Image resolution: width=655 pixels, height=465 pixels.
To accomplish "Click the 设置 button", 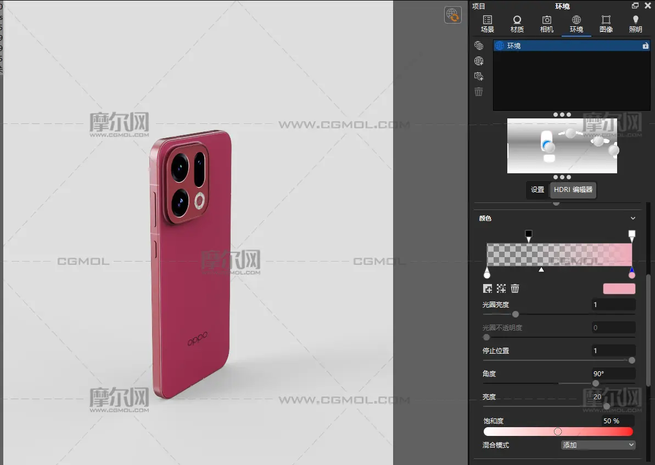I will [538, 190].
